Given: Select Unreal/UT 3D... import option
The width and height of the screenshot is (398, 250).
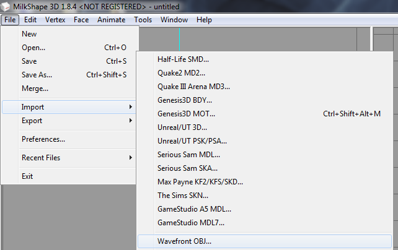Looking at the screenshot, I should 265,127.
